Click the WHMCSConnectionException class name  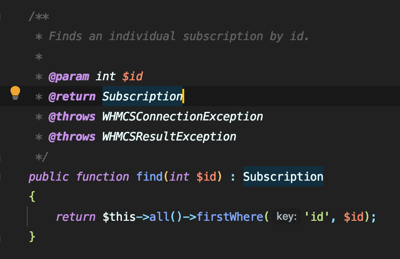tap(182, 117)
